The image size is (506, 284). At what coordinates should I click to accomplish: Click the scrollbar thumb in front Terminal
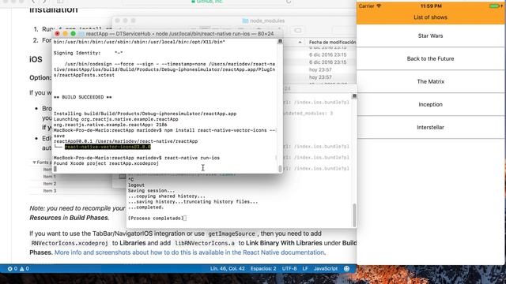pos(280,169)
